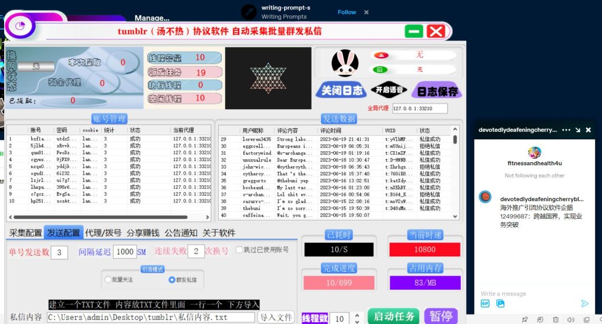Click the image upload icon in chat
This screenshot has width=602, height=324.
500,303
